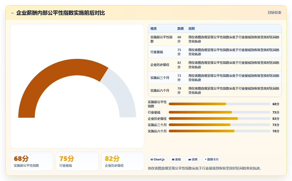
Task: Click the 说明 column header
Action: pos(191,28)
